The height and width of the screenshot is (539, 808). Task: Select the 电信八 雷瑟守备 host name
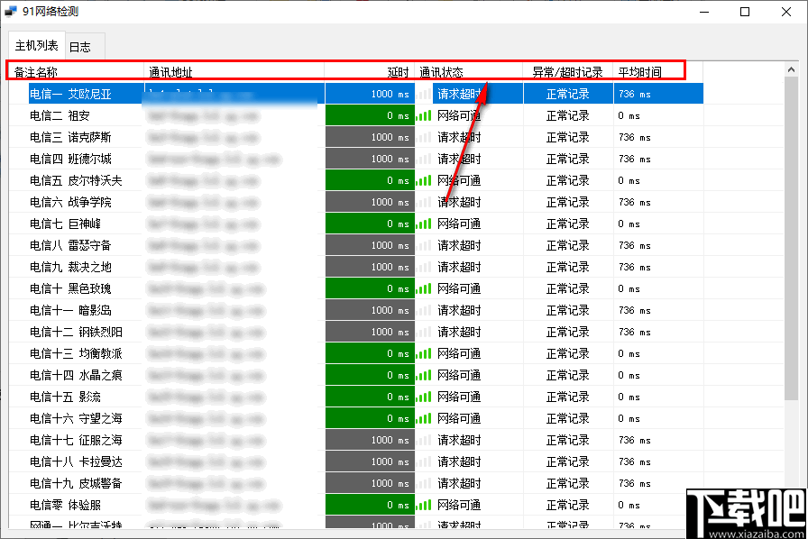click(70, 245)
